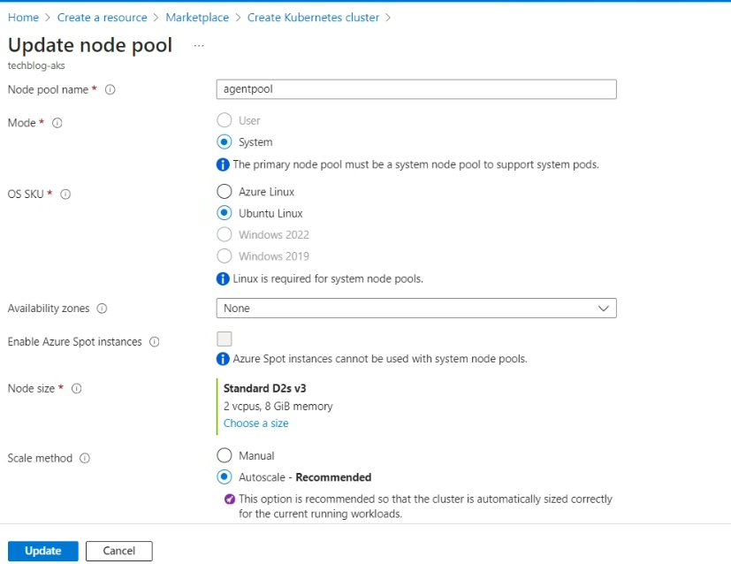Click info icon next to Node pool name

tap(110, 89)
